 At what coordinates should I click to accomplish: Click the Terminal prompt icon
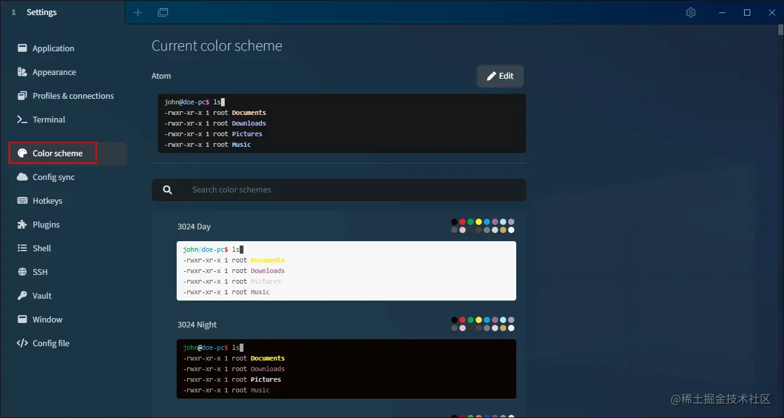pos(22,119)
